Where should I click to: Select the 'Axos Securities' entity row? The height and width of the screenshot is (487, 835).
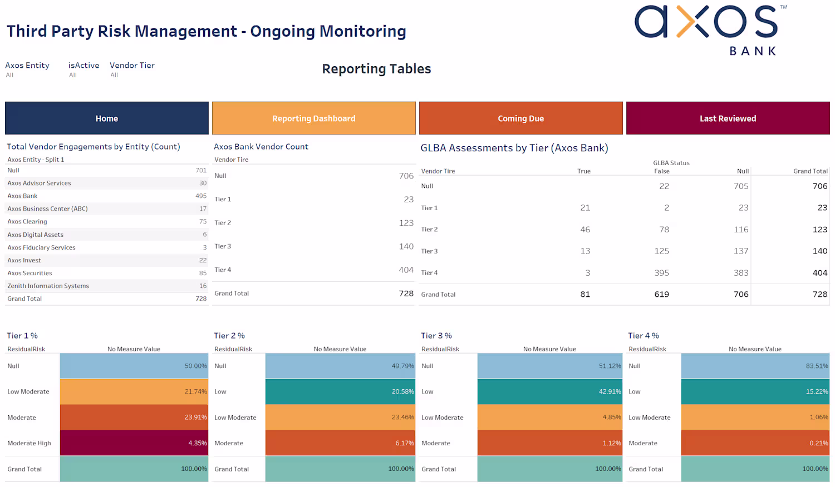click(x=107, y=273)
